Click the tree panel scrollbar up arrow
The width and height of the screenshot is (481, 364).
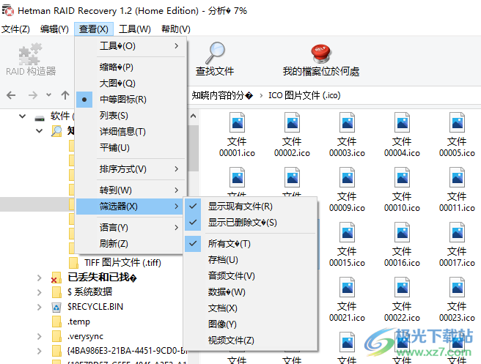pos(194,116)
